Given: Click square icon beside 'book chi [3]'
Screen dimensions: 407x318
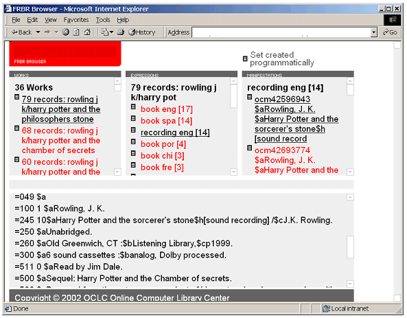Looking at the screenshot, I should (x=133, y=153).
